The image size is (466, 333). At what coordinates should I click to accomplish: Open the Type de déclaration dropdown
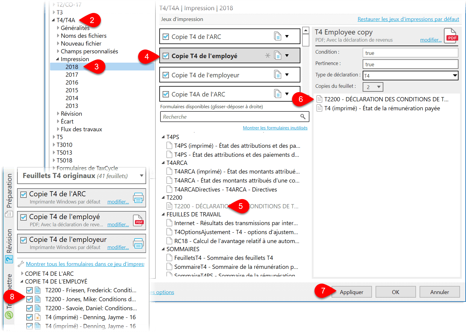455,76
